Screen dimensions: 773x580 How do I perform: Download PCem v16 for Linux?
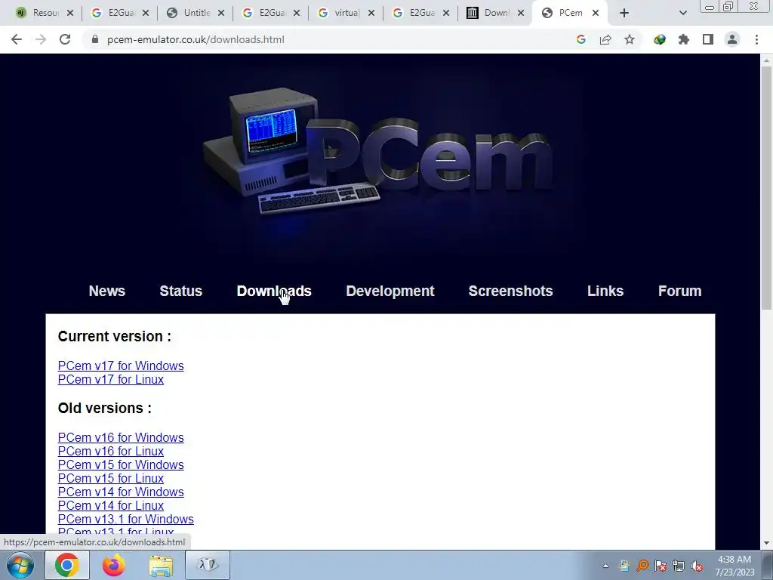pos(111,452)
